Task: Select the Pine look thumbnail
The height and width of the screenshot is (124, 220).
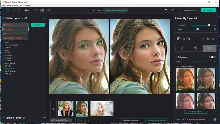Action: coord(206,80)
